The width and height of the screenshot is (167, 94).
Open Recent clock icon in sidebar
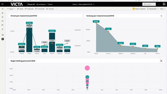coord(3,21)
